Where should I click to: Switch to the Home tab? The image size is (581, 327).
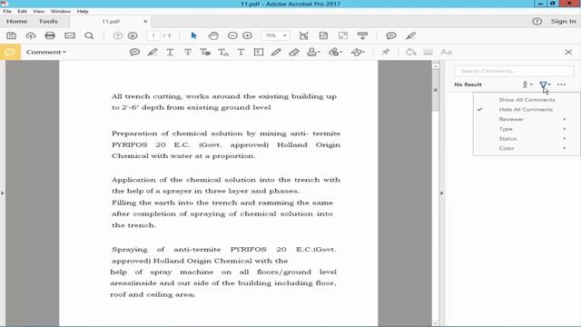coord(16,22)
